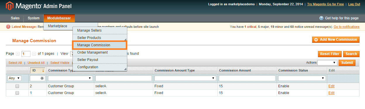Screen dimensions: 365x109
Task: Click the ID filter input field
Action: 37,78
